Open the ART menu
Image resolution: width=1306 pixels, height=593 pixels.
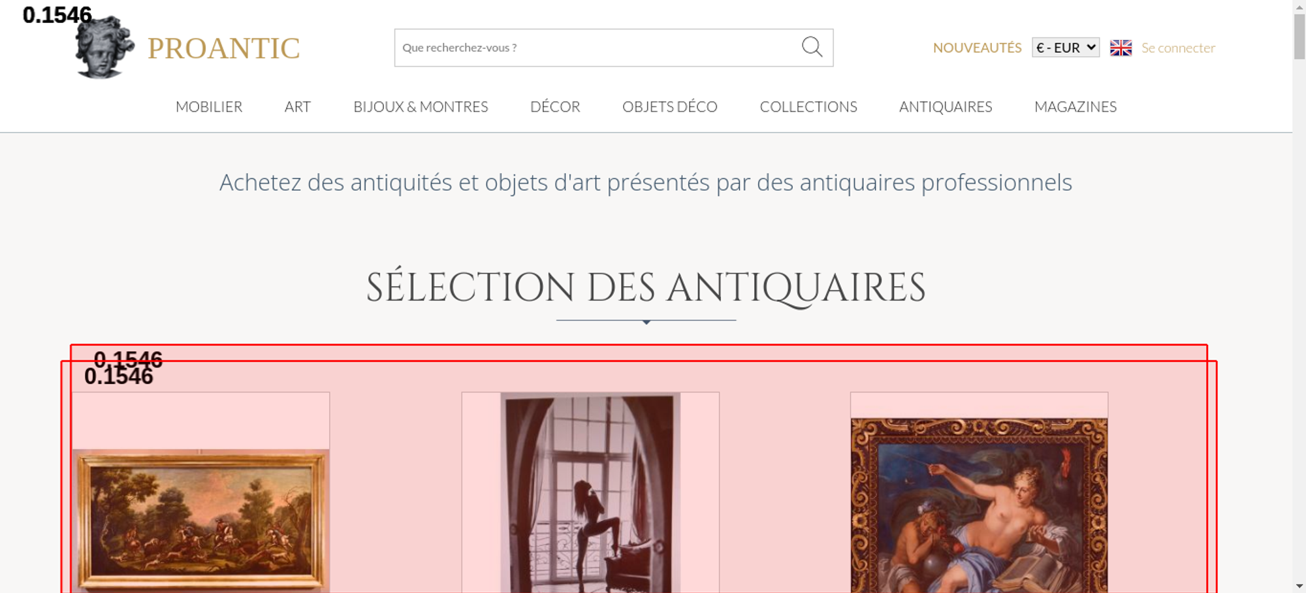[298, 106]
